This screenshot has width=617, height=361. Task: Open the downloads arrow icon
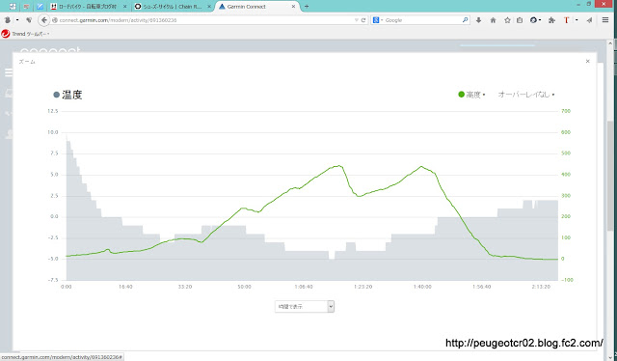tap(478, 20)
